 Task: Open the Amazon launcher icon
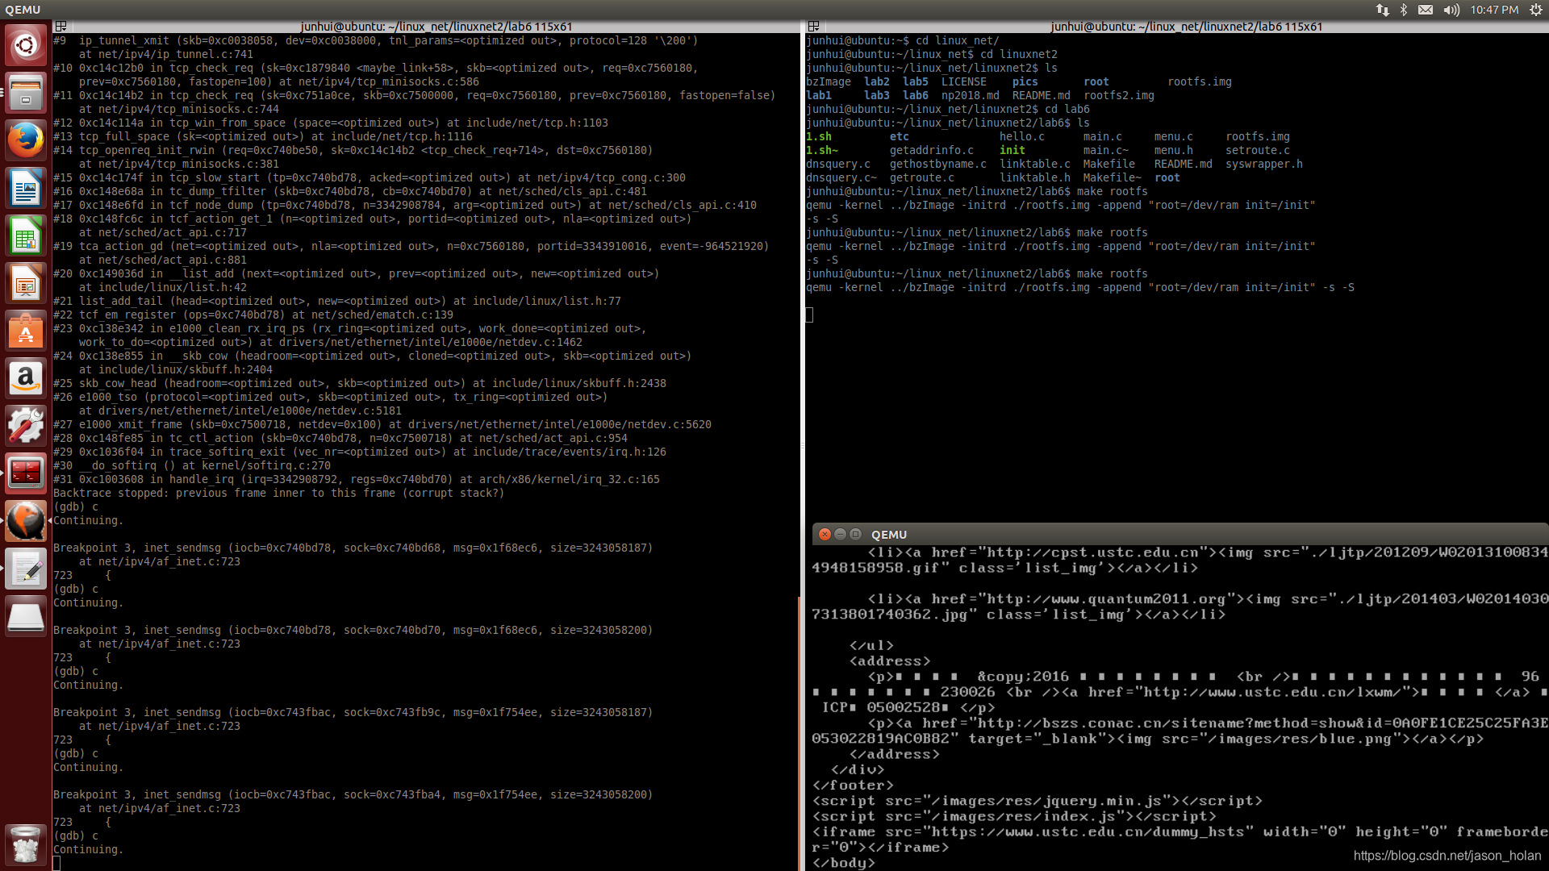(x=26, y=378)
